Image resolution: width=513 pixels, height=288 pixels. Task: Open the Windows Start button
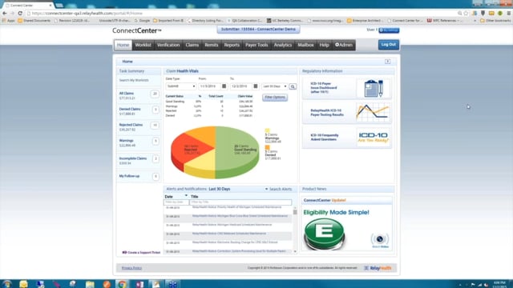(x=6, y=284)
